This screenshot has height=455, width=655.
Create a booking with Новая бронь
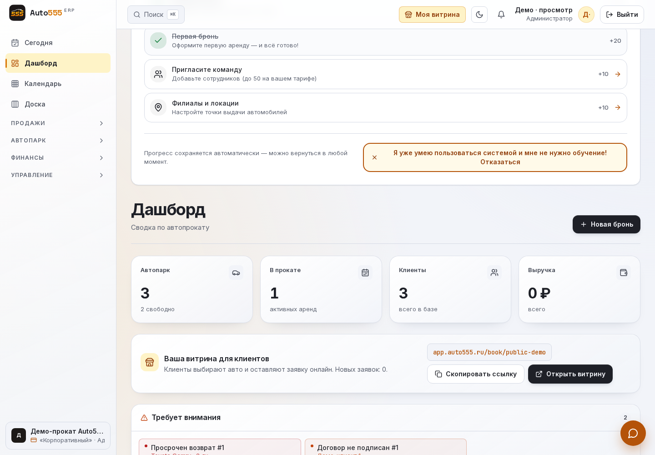tap(606, 224)
